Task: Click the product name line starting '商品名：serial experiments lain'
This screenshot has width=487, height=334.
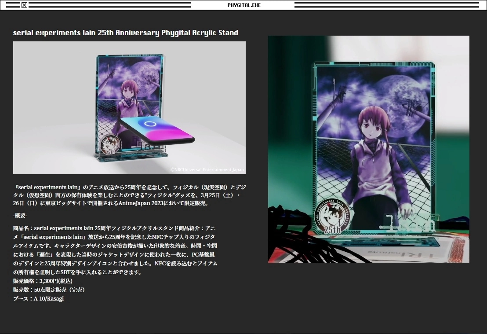Action: 114,228
